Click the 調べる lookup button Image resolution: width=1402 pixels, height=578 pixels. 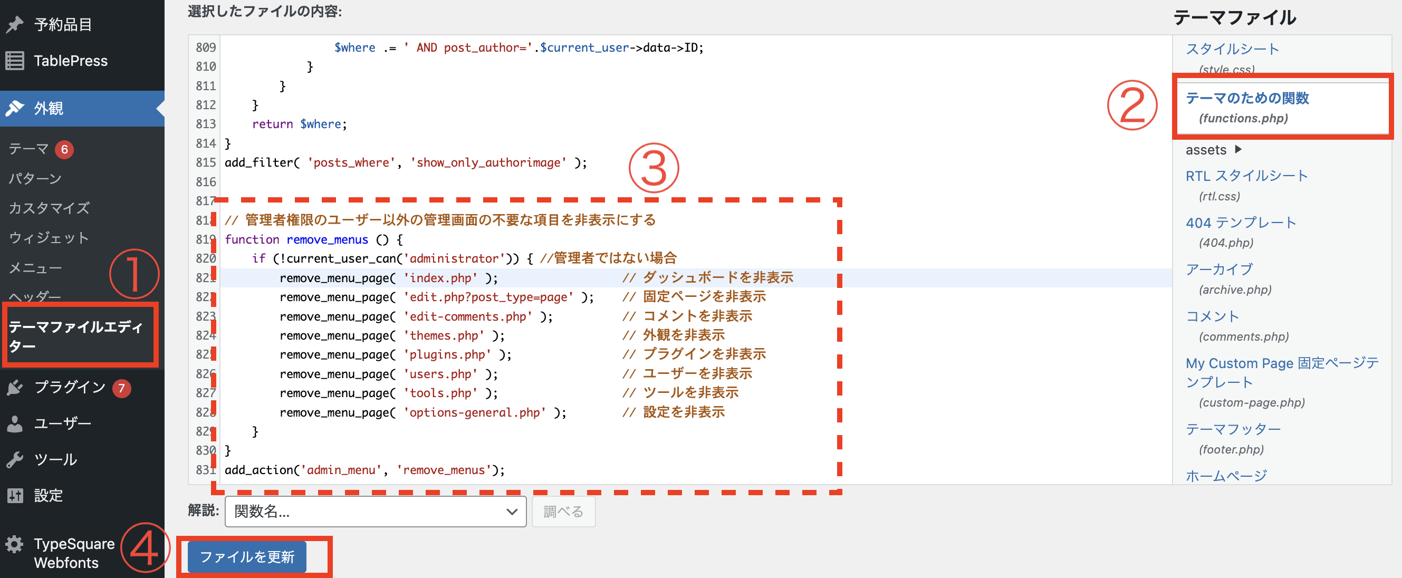coord(563,511)
